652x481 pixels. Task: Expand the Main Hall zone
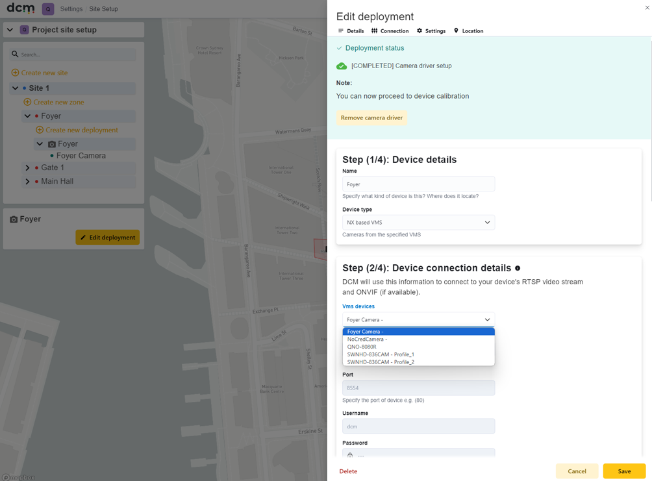pos(27,182)
